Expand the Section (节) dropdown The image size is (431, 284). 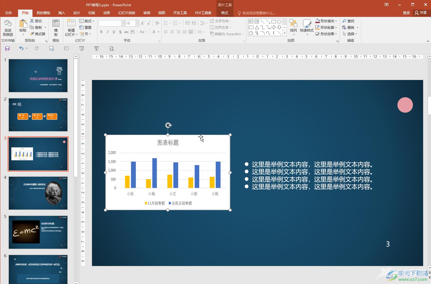[85, 34]
